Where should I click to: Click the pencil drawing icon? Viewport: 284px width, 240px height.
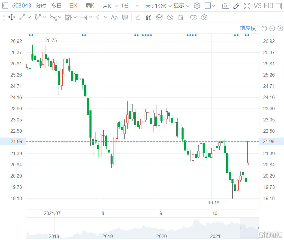click(x=236, y=6)
